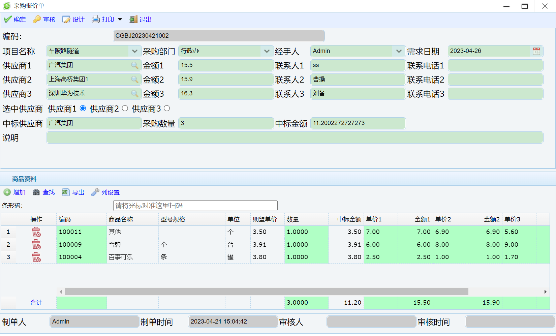This screenshot has height=336, width=556.
Task: Select the 供应商3 radio button
Action: (x=167, y=109)
